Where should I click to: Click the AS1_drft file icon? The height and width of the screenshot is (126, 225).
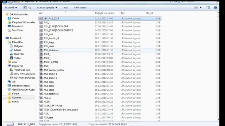41,34
